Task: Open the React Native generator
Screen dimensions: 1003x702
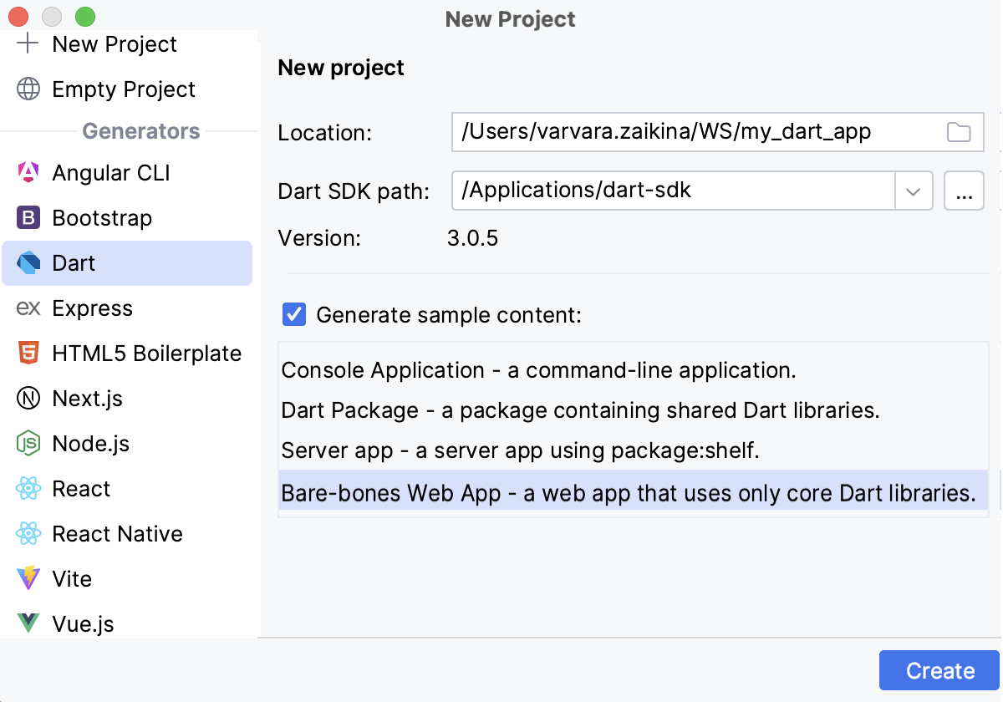Action: (x=117, y=533)
